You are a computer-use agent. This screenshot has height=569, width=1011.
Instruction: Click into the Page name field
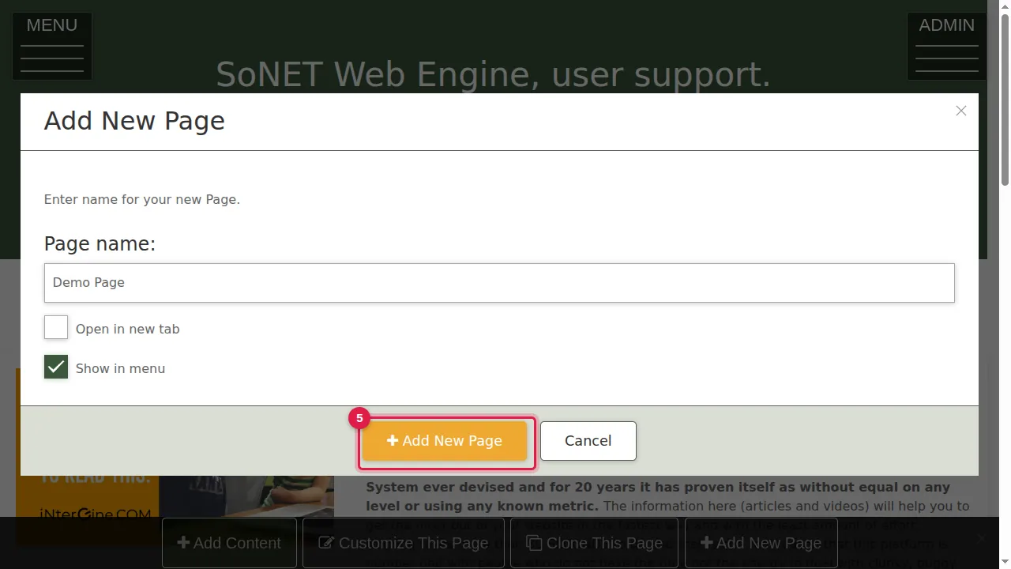point(499,283)
